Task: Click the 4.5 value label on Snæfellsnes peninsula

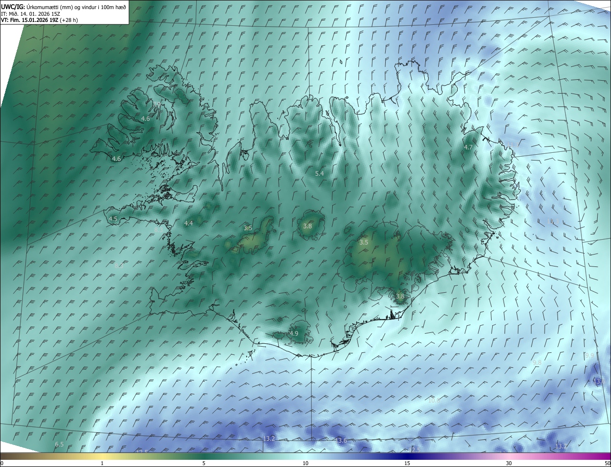Action: point(113,219)
